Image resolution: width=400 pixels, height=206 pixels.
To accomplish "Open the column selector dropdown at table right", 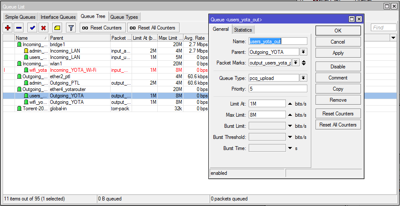I will pyautogui.click(x=393, y=38).
